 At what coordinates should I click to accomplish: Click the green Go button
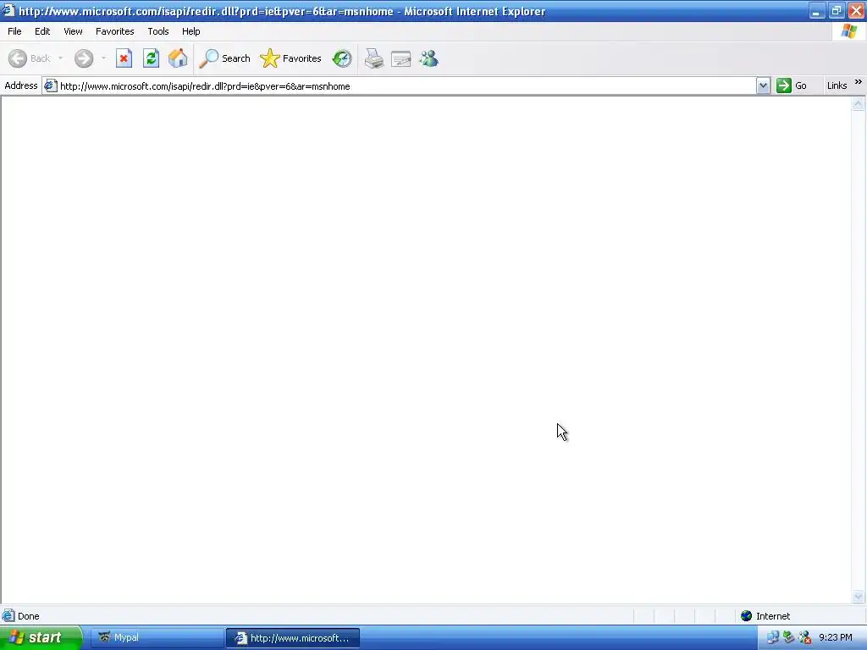click(792, 85)
